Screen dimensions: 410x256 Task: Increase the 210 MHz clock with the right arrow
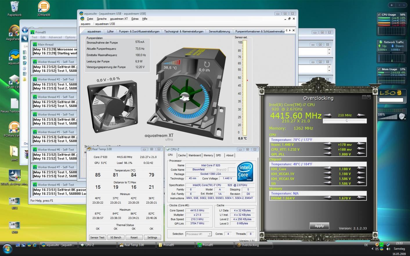click(x=361, y=115)
